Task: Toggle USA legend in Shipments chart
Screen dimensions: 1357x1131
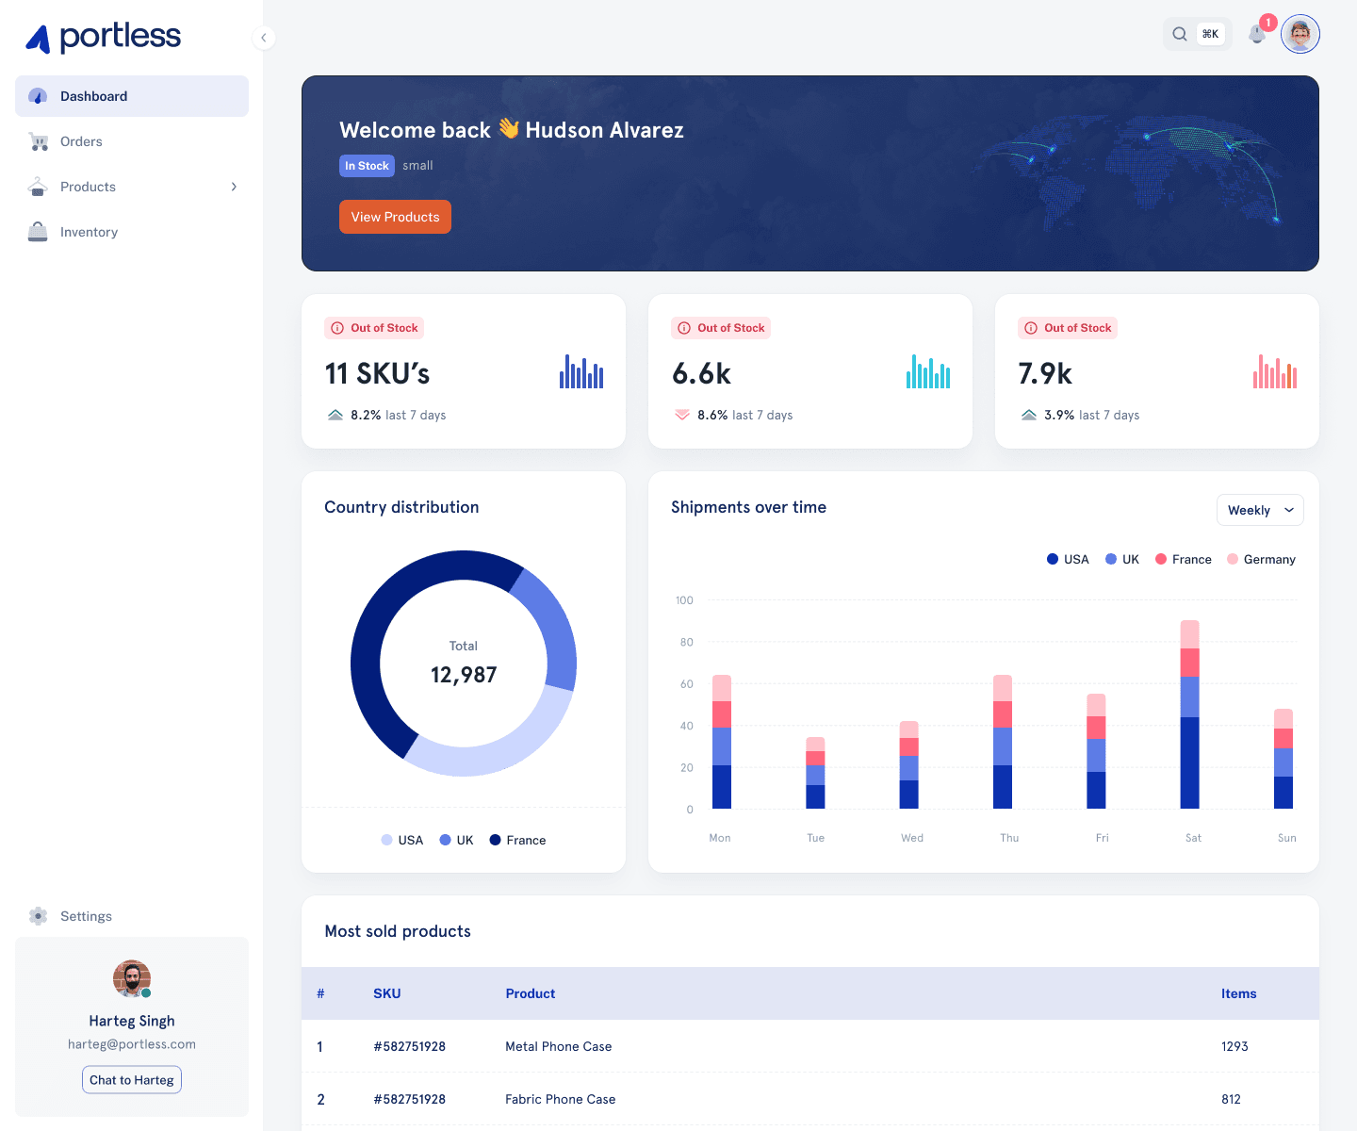Action: point(1068,560)
